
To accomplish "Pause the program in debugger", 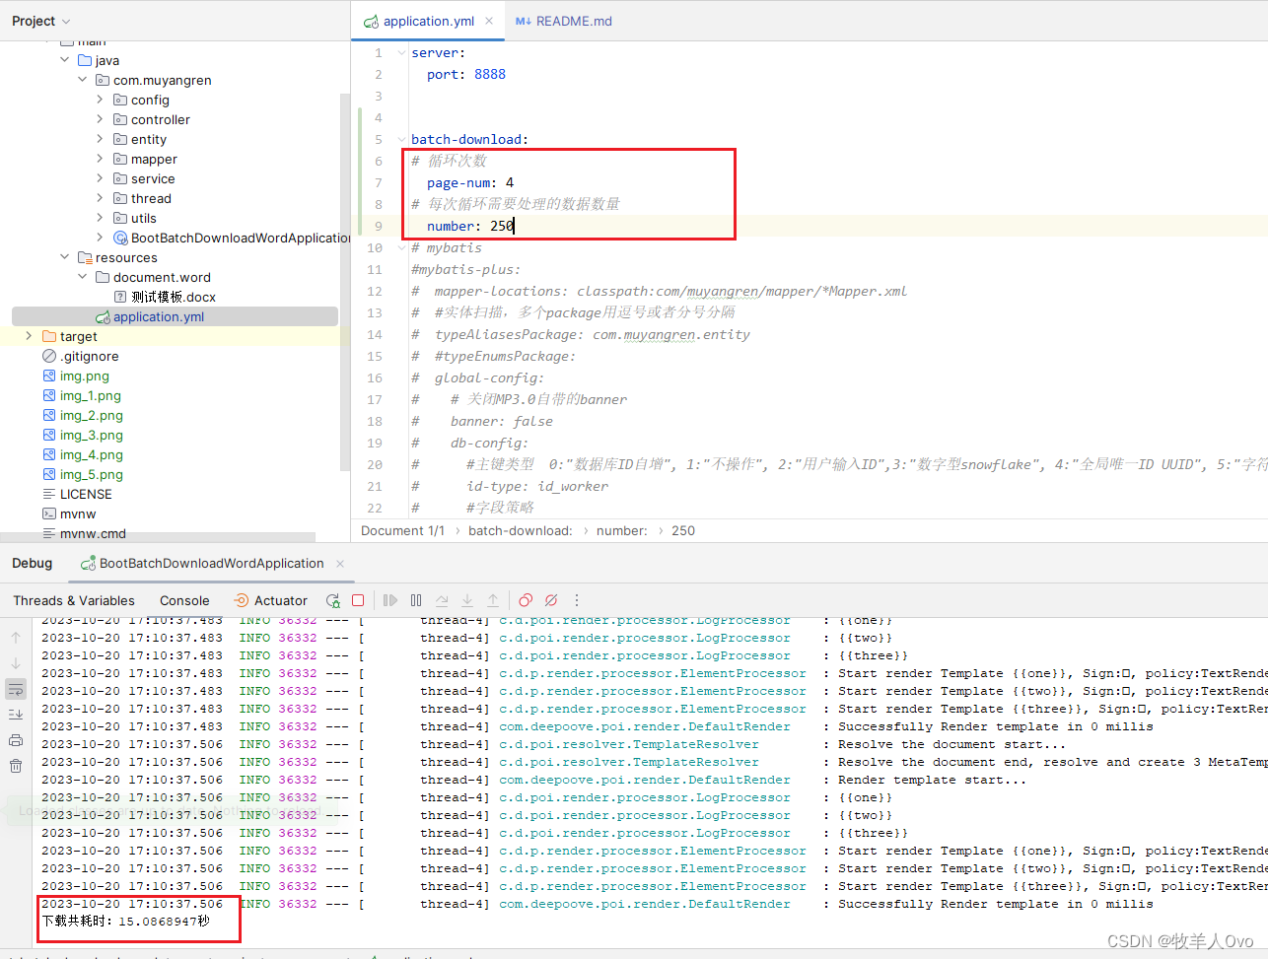I will tap(416, 600).
